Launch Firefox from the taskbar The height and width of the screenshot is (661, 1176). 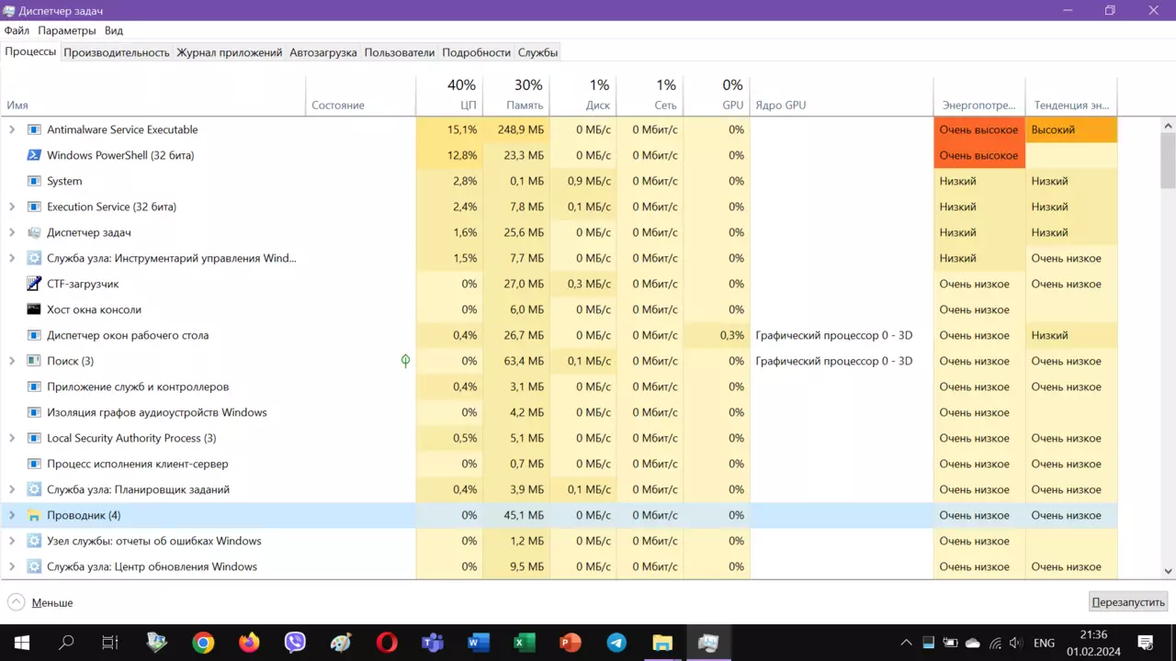click(249, 643)
